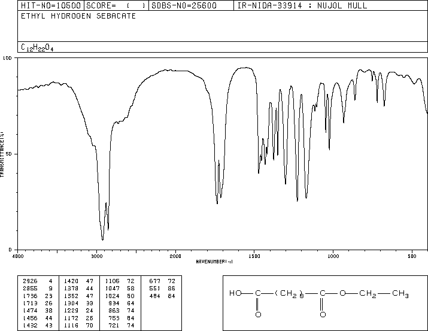Screen dimensions: 428x331
Task: Select peak value 1106 in the table
Action: click(112, 281)
